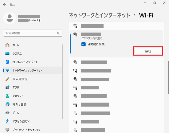Click the Bluetooth icon

tap(7, 62)
